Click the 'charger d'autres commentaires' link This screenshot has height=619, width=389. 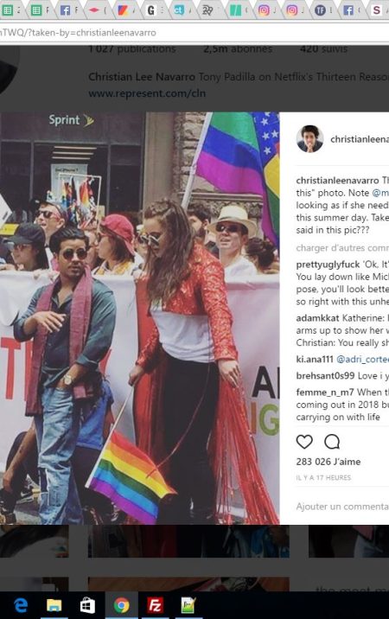(x=342, y=248)
